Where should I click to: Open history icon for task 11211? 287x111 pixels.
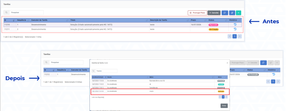[235, 29]
